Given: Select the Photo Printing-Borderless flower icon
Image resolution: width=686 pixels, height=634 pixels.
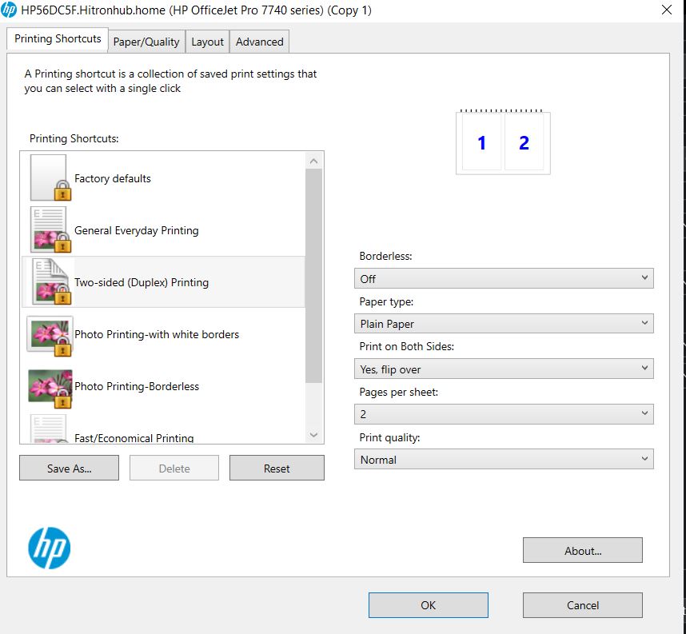Looking at the screenshot, I should [x=49, y=386].
